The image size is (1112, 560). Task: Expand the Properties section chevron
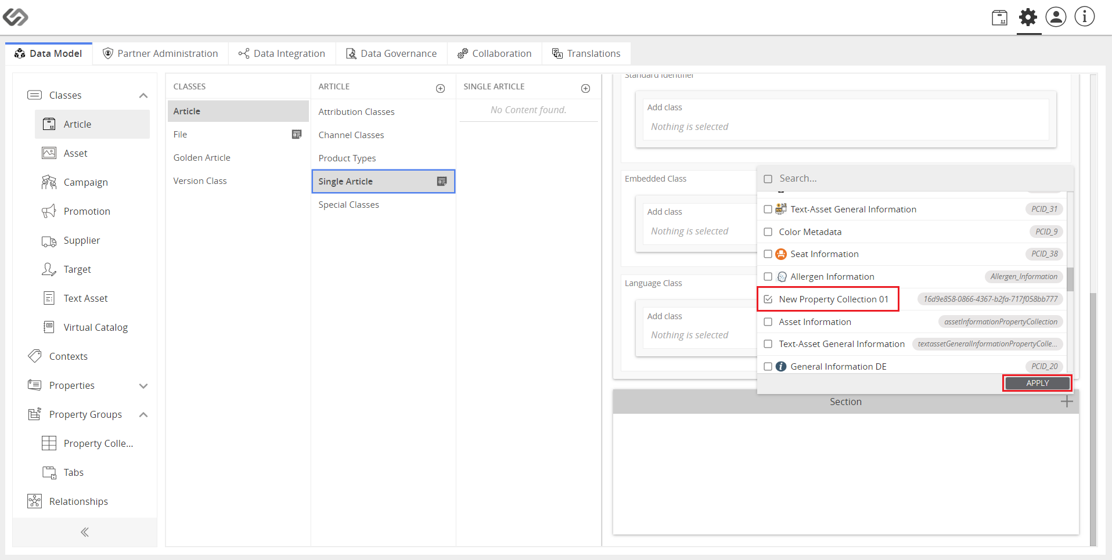143,386
